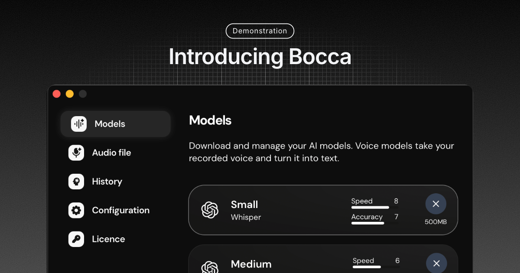Click the Configuration gear icon
520x273 pixels.
click(76, 210)
